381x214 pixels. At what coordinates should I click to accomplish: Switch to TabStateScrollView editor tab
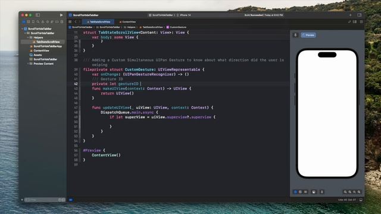pyautogui.click(x=98, y=22)
